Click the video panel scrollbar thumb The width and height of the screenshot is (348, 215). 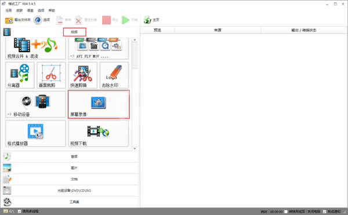tap(135, 56)
